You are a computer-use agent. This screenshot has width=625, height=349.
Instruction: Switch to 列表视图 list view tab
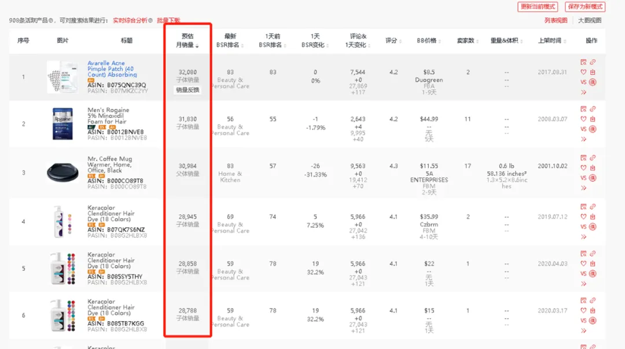coord(556,20)
